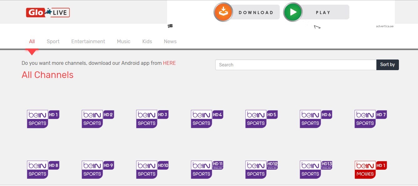The height and width of the screenshot is (186, 418).
Task: Click the HERE link for the Android app
Action: (169, 63)
